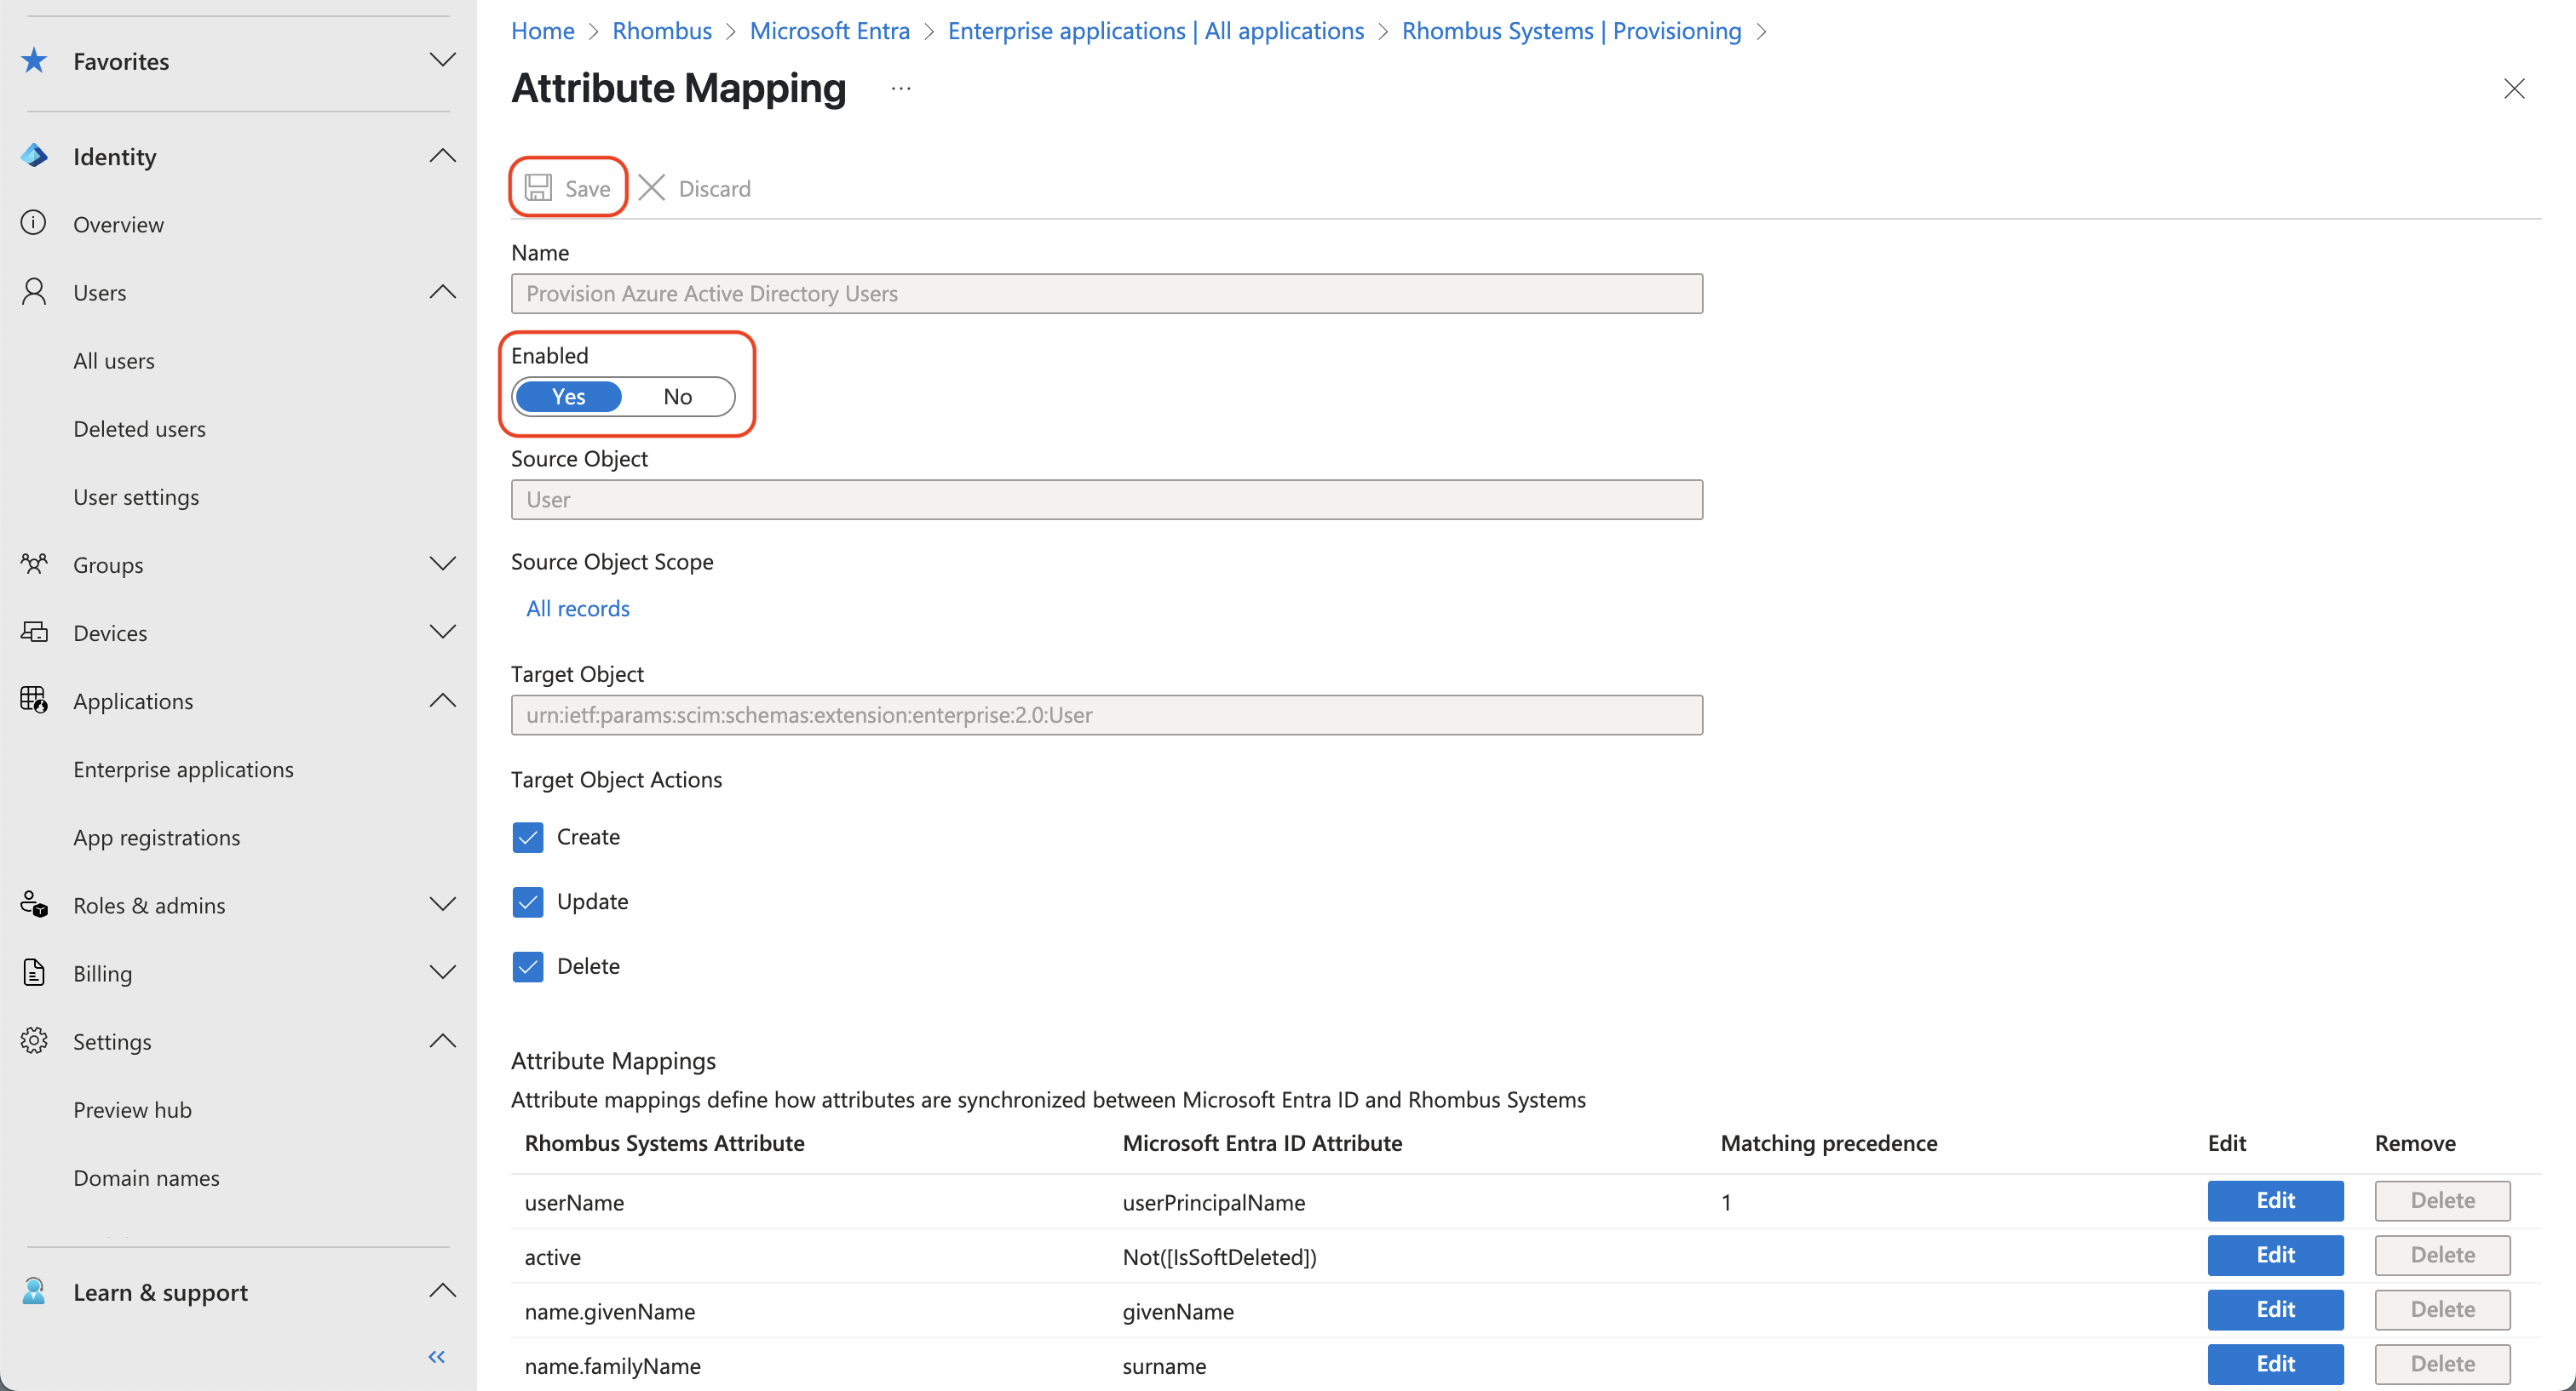2576x1391 pixels.
Task: Click the Discard X icon
Action: coord(651,187)
